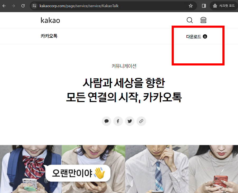Bookmark this page with the star icon
This screenshot has width=238, height=193.
[x=191, y=6]
